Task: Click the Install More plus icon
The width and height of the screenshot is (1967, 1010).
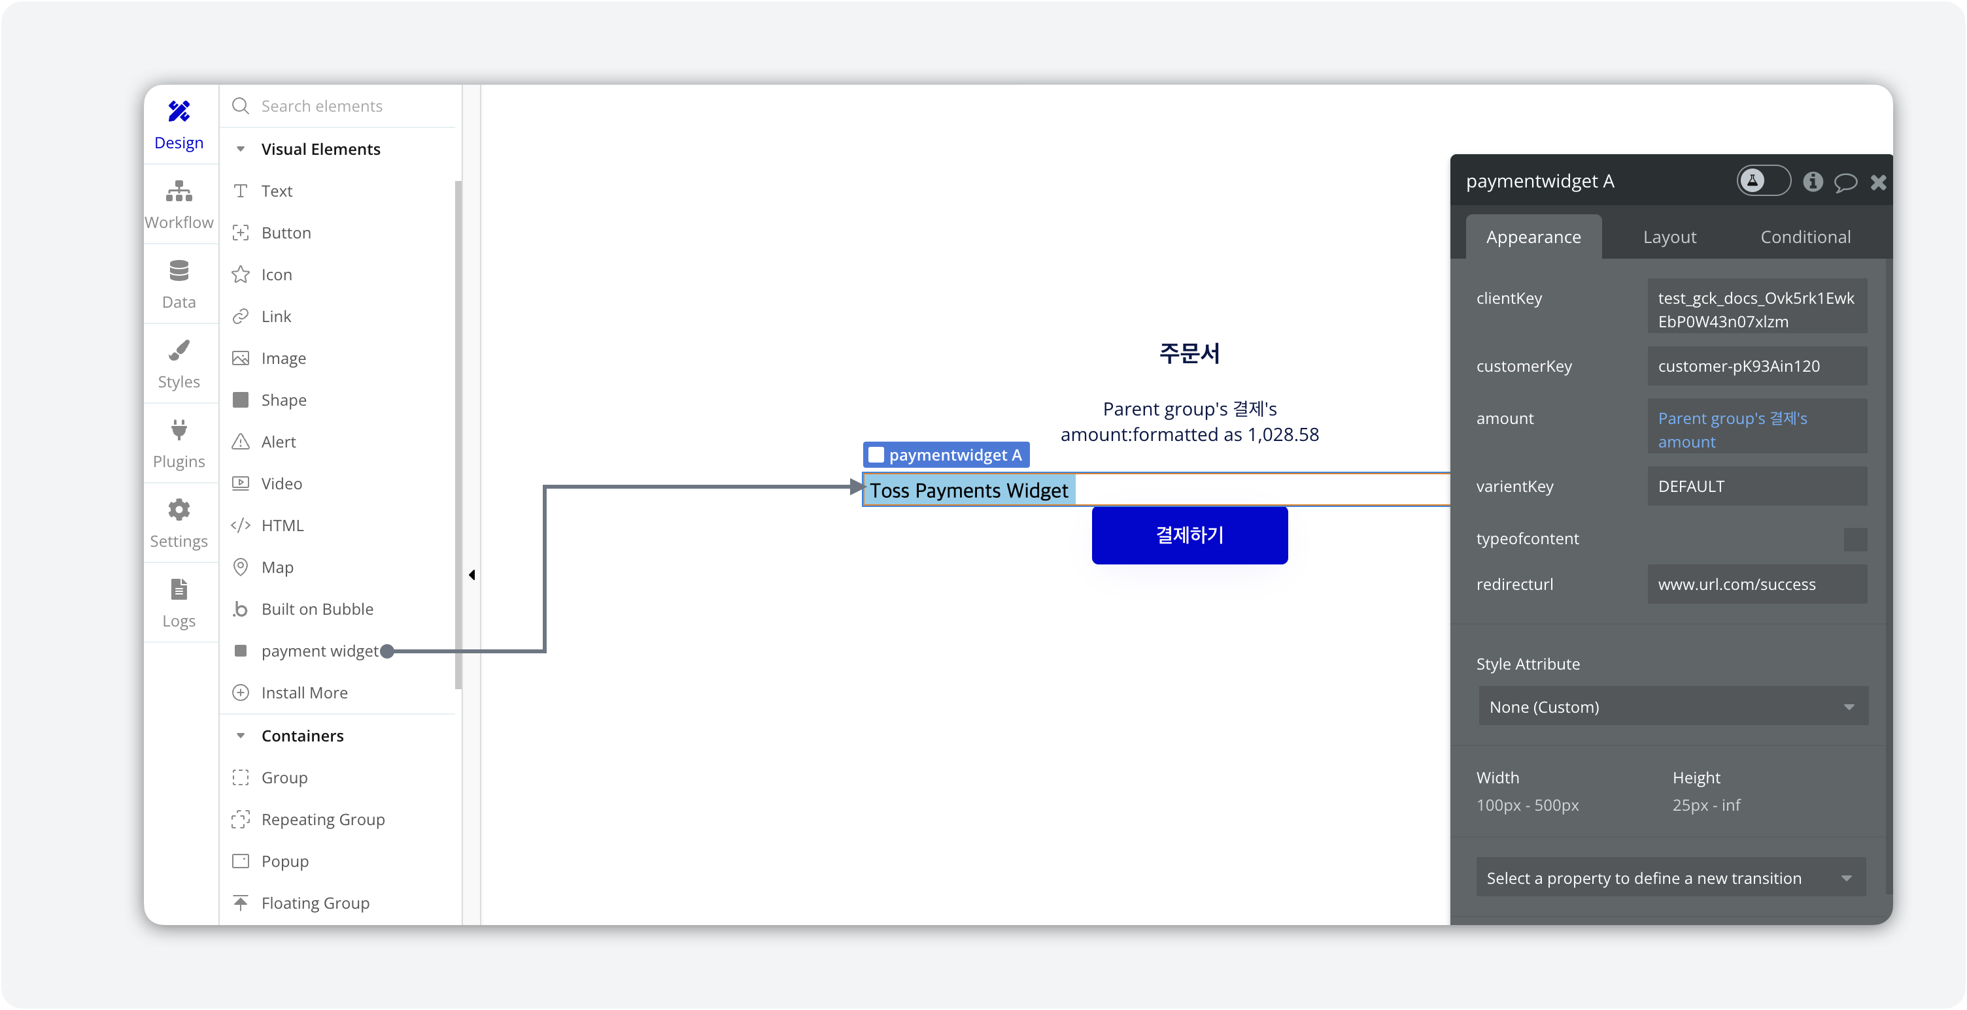Action: 241,692
